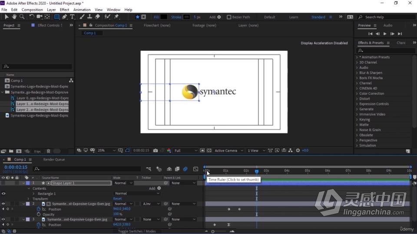Go to first frame in Preview panel

point(370,34)
